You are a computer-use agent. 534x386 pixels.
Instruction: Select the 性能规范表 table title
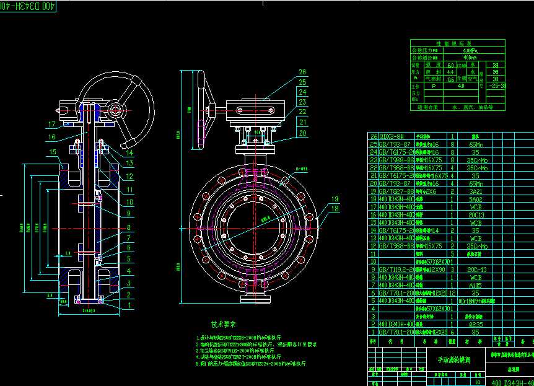453,43
